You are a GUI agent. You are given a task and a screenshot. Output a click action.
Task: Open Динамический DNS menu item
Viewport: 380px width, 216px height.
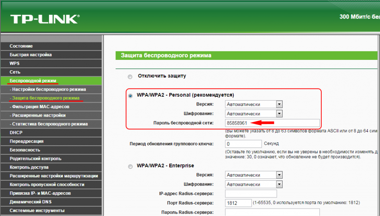[51, 202]
